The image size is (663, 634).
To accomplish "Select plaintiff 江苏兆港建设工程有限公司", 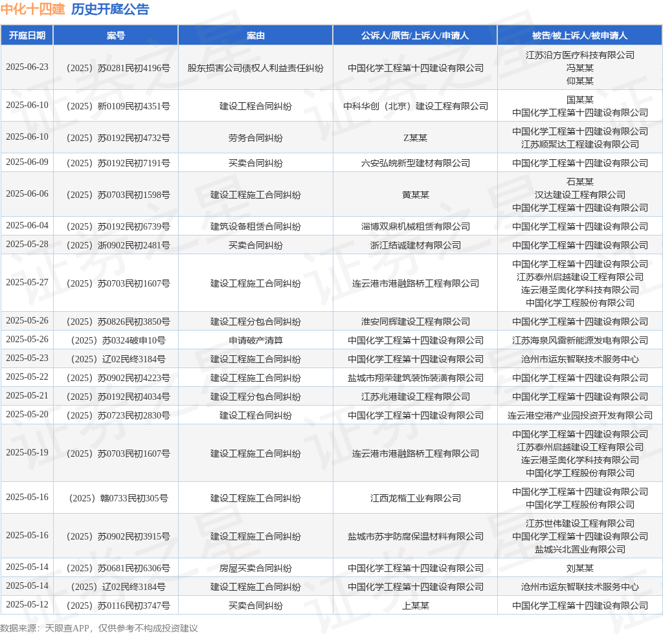I will click(x=415, y=397).
